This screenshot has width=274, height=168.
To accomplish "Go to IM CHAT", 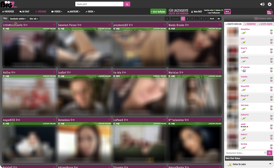I will (x=24, y=11).
